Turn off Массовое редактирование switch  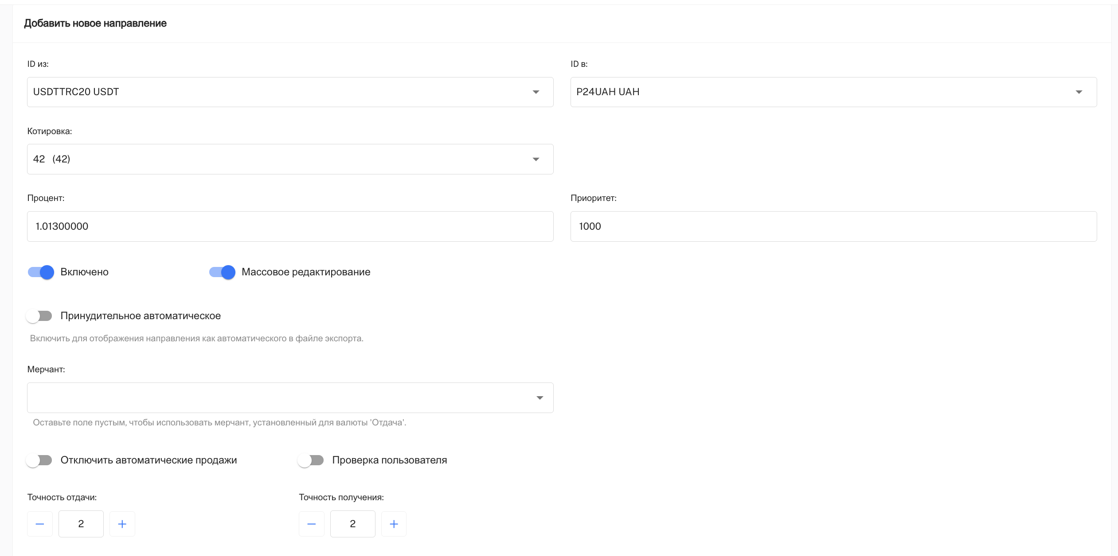click(222, 272)
